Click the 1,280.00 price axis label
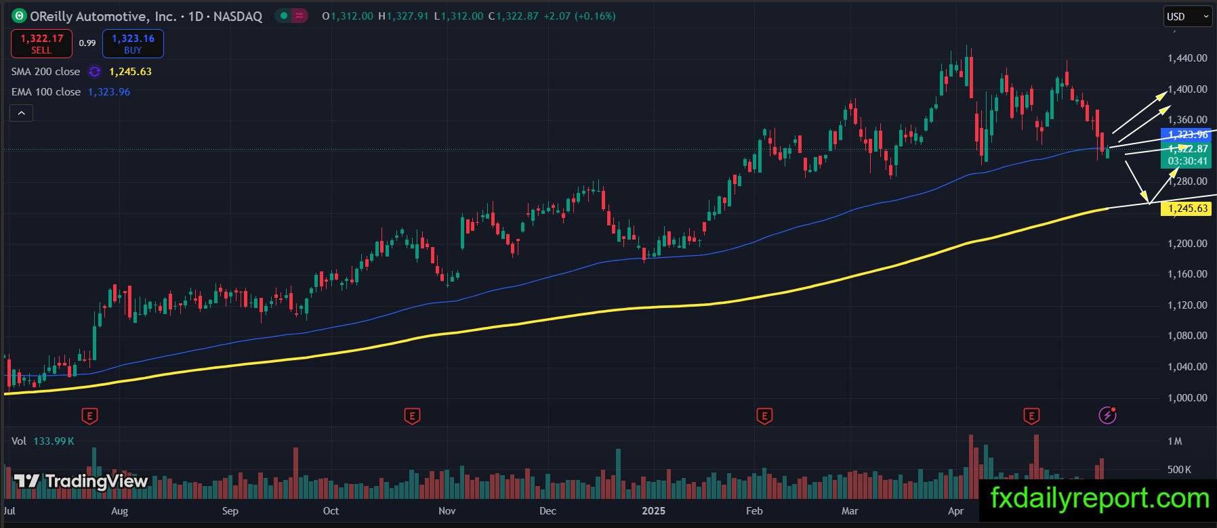Image resolution: width=1217 pixels, height=528 pixels. [1187, 181]
